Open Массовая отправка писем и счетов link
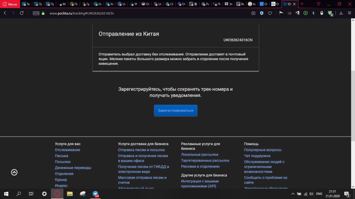The height and width of the screenshot is (199, 355). [x=142, y=180]
